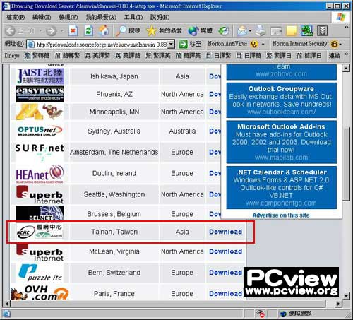Click the 連結 Links toolbar label
The image size is (353, 320).
click(334, 56)
